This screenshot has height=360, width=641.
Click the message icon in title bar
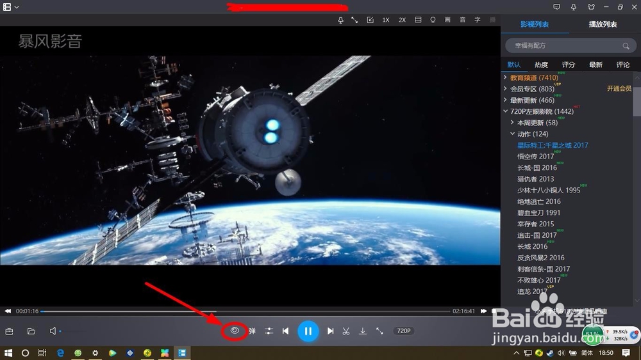[x=557, y=7]
